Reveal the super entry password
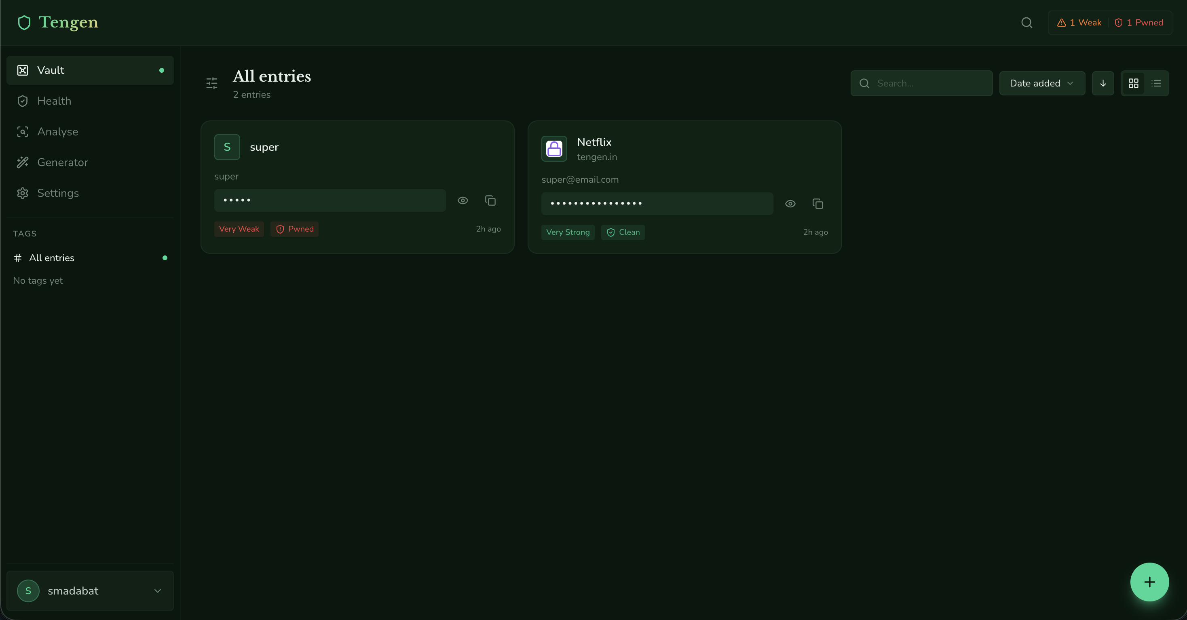Image resolution: width=1187 pixels, height=620 pixels. tap(463, 200)
